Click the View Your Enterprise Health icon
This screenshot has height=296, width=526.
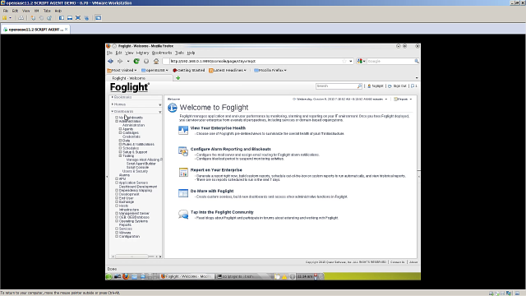point(183,130)
